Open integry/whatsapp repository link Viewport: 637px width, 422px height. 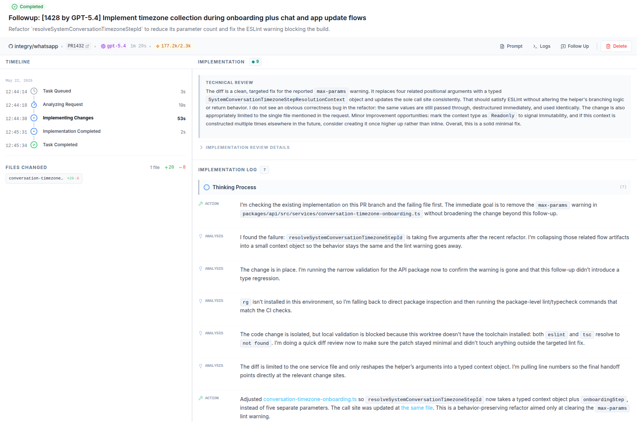click(36, 46)
